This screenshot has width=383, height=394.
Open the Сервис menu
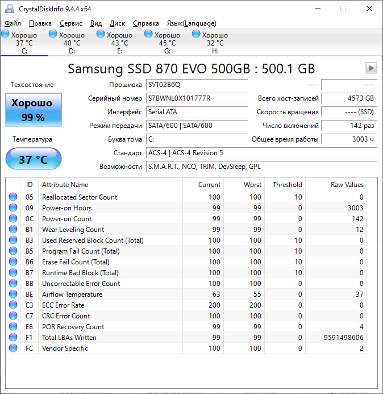pyautogui.click(x=71, y=23)
